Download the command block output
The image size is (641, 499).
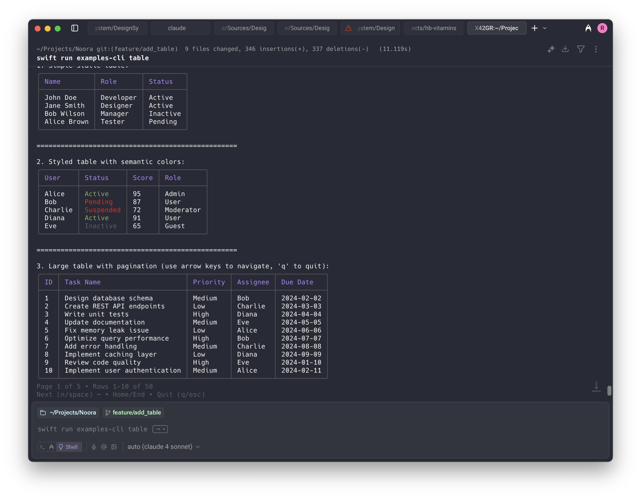pos(565,49)
